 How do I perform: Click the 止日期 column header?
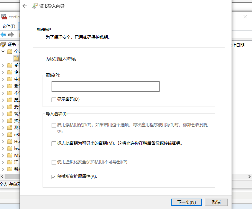(238, 45)
